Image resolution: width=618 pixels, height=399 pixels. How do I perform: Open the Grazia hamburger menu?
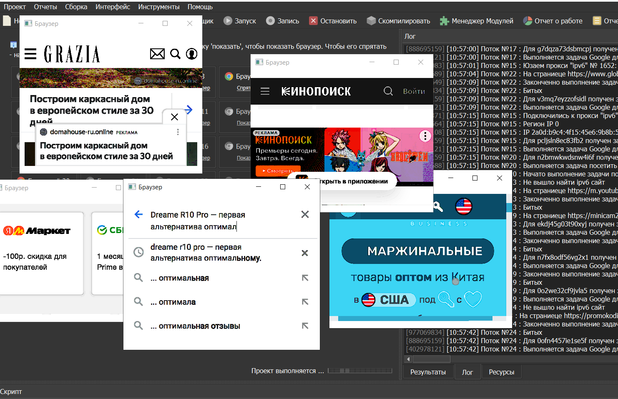(30, 54)
